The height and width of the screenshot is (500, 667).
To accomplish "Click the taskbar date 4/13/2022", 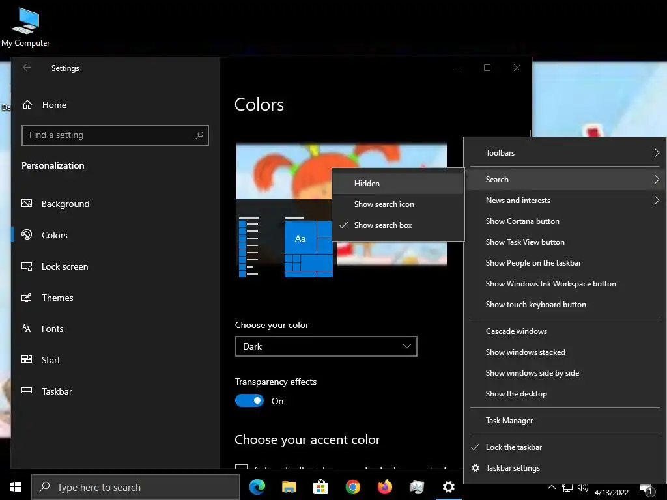I will pos(611,492).
